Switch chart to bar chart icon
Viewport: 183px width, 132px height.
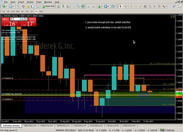tap(59, 6)
